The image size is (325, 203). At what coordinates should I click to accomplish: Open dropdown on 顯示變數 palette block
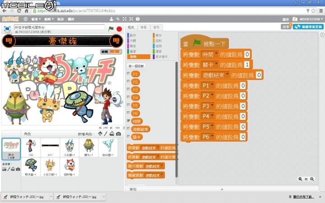click(x=162, y=166)
